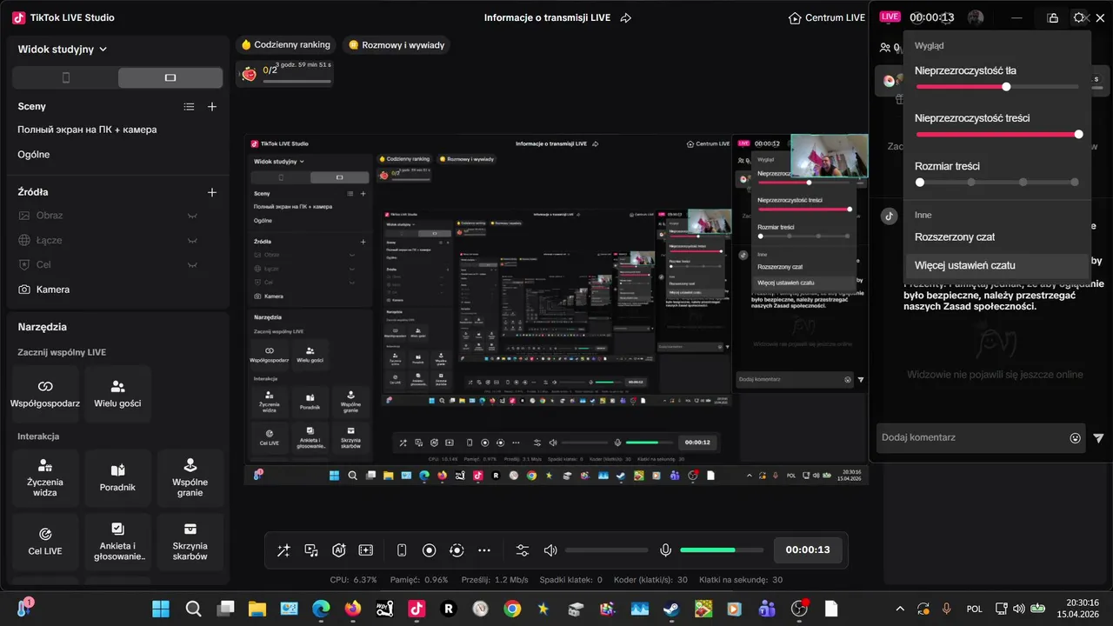Open the Cel LIVE tool
1113x626 pixels.
[45, 542]
